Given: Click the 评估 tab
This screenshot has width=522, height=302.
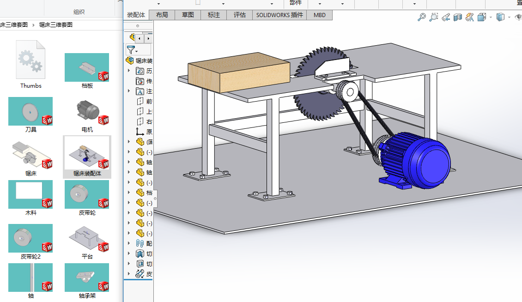Looking at the screenshot, I should pos(239,15).
